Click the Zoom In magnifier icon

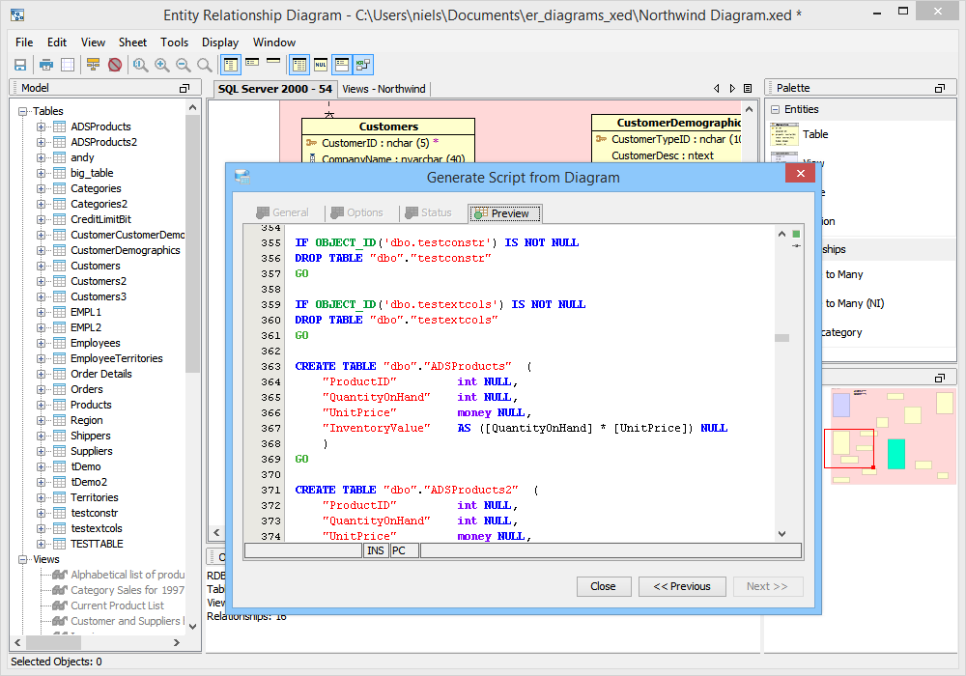point(162,65)
